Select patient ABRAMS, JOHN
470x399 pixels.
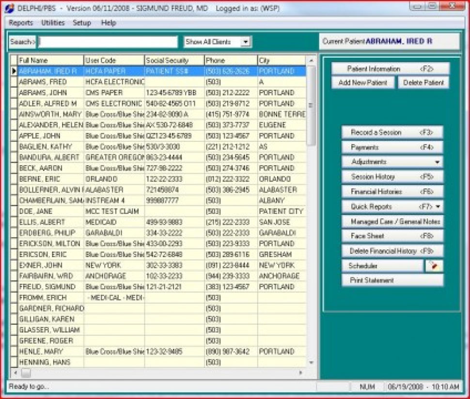point(51,92)
